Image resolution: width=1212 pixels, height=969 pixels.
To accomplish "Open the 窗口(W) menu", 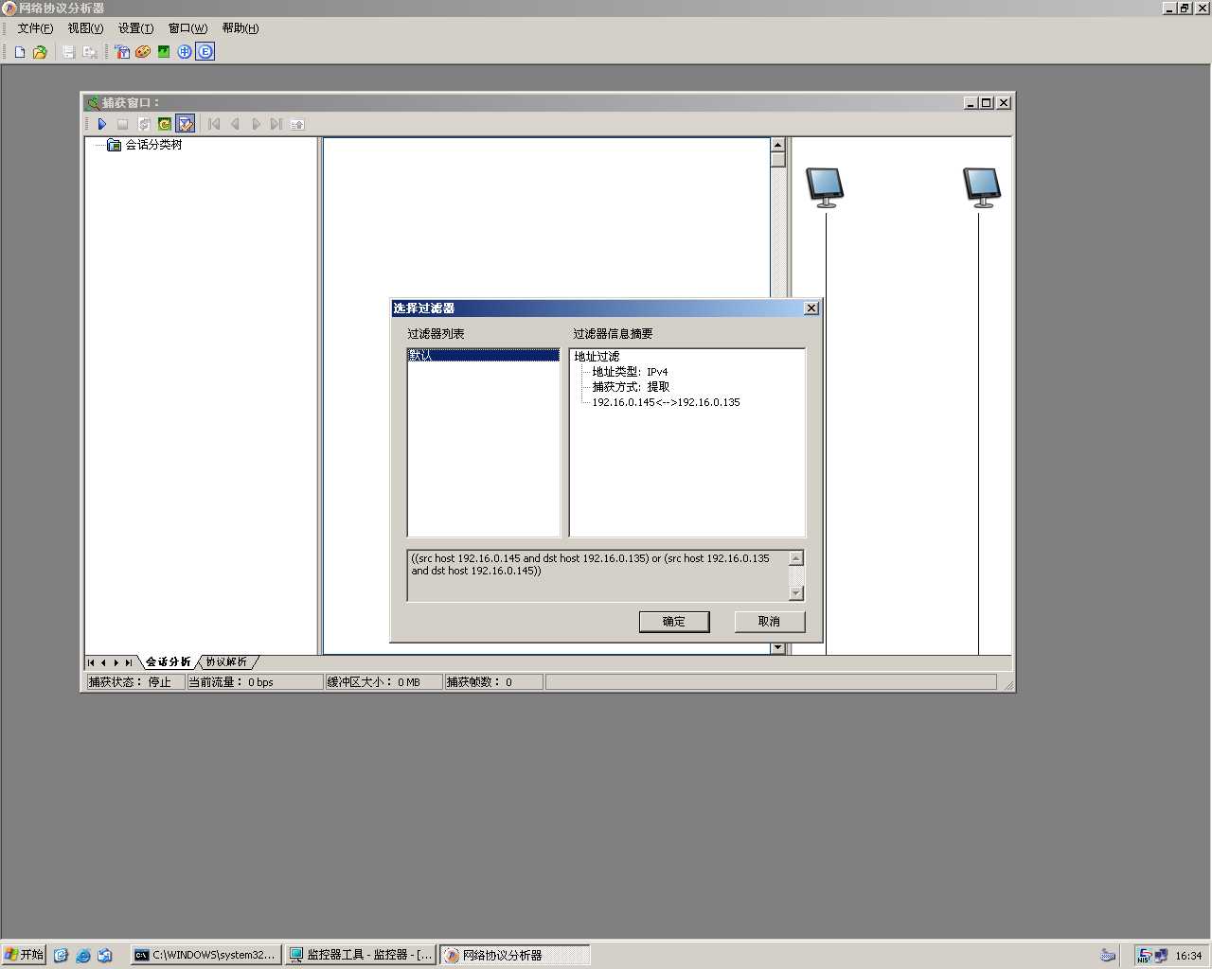I will [187, 28].
